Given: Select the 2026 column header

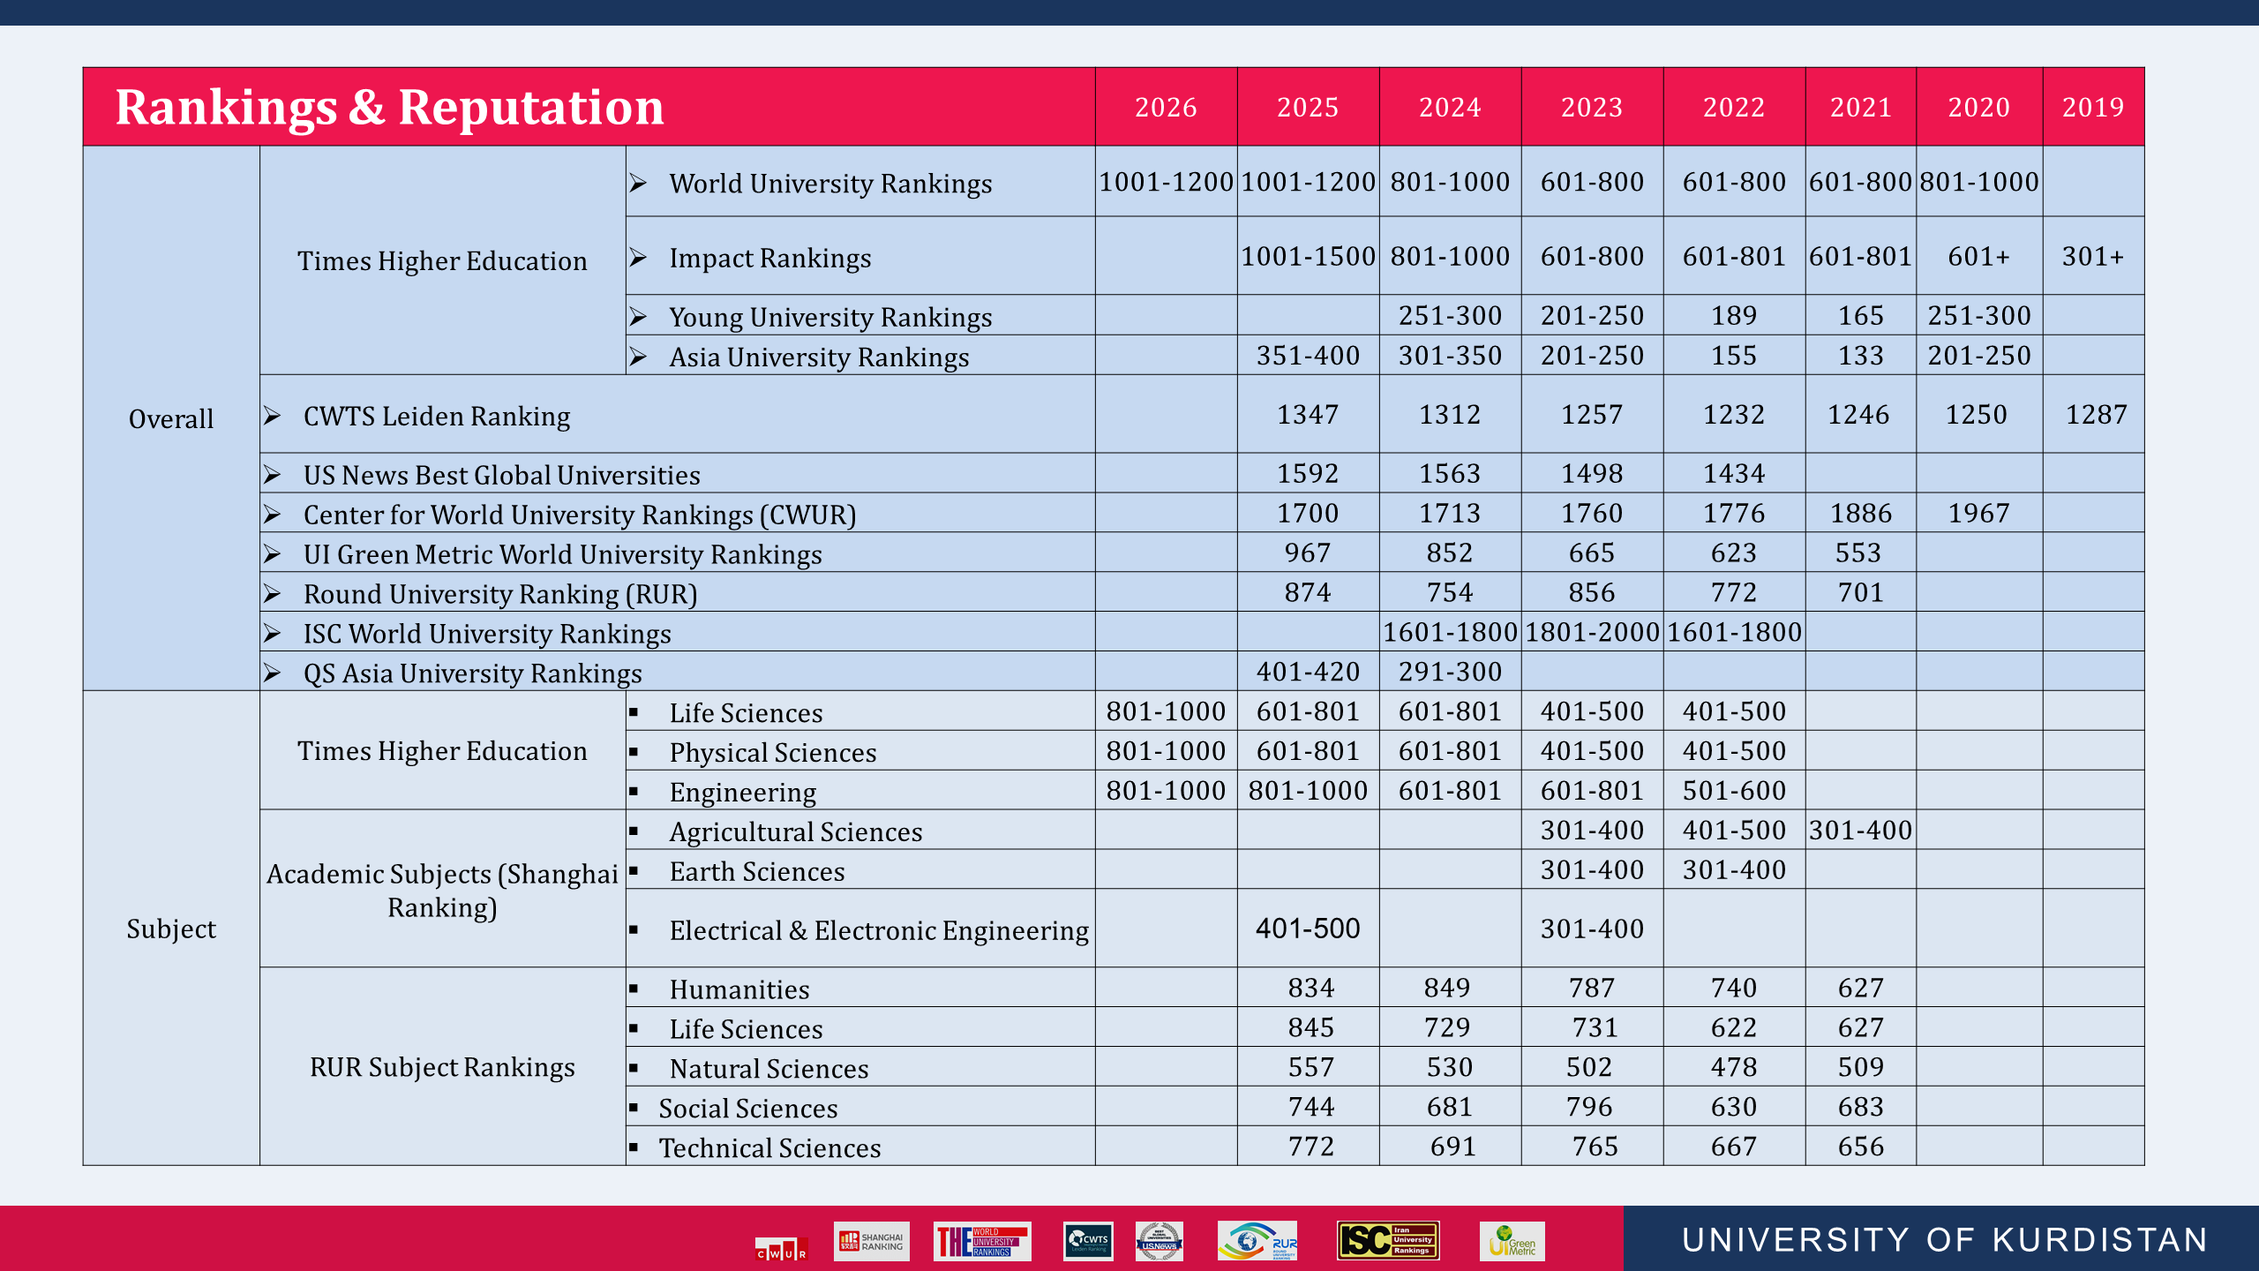Looking at the screenshot, I should coord(1166,108).
